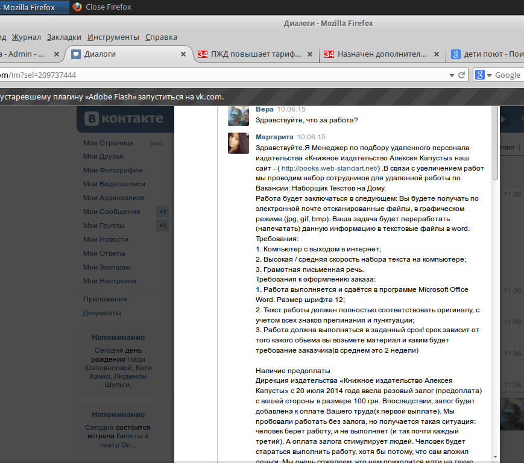
Task: Click the ВКонтакте logo
Action: [x=124, y=119]
